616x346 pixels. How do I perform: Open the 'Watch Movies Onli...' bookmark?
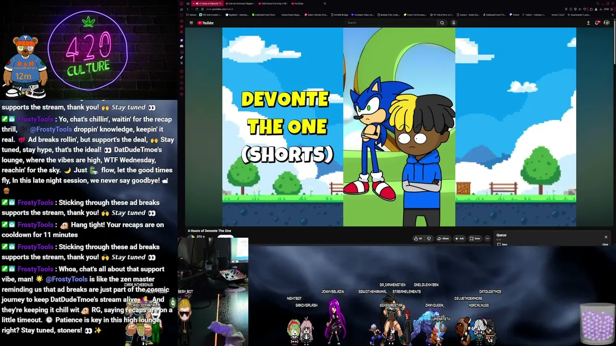coord(316,15)
